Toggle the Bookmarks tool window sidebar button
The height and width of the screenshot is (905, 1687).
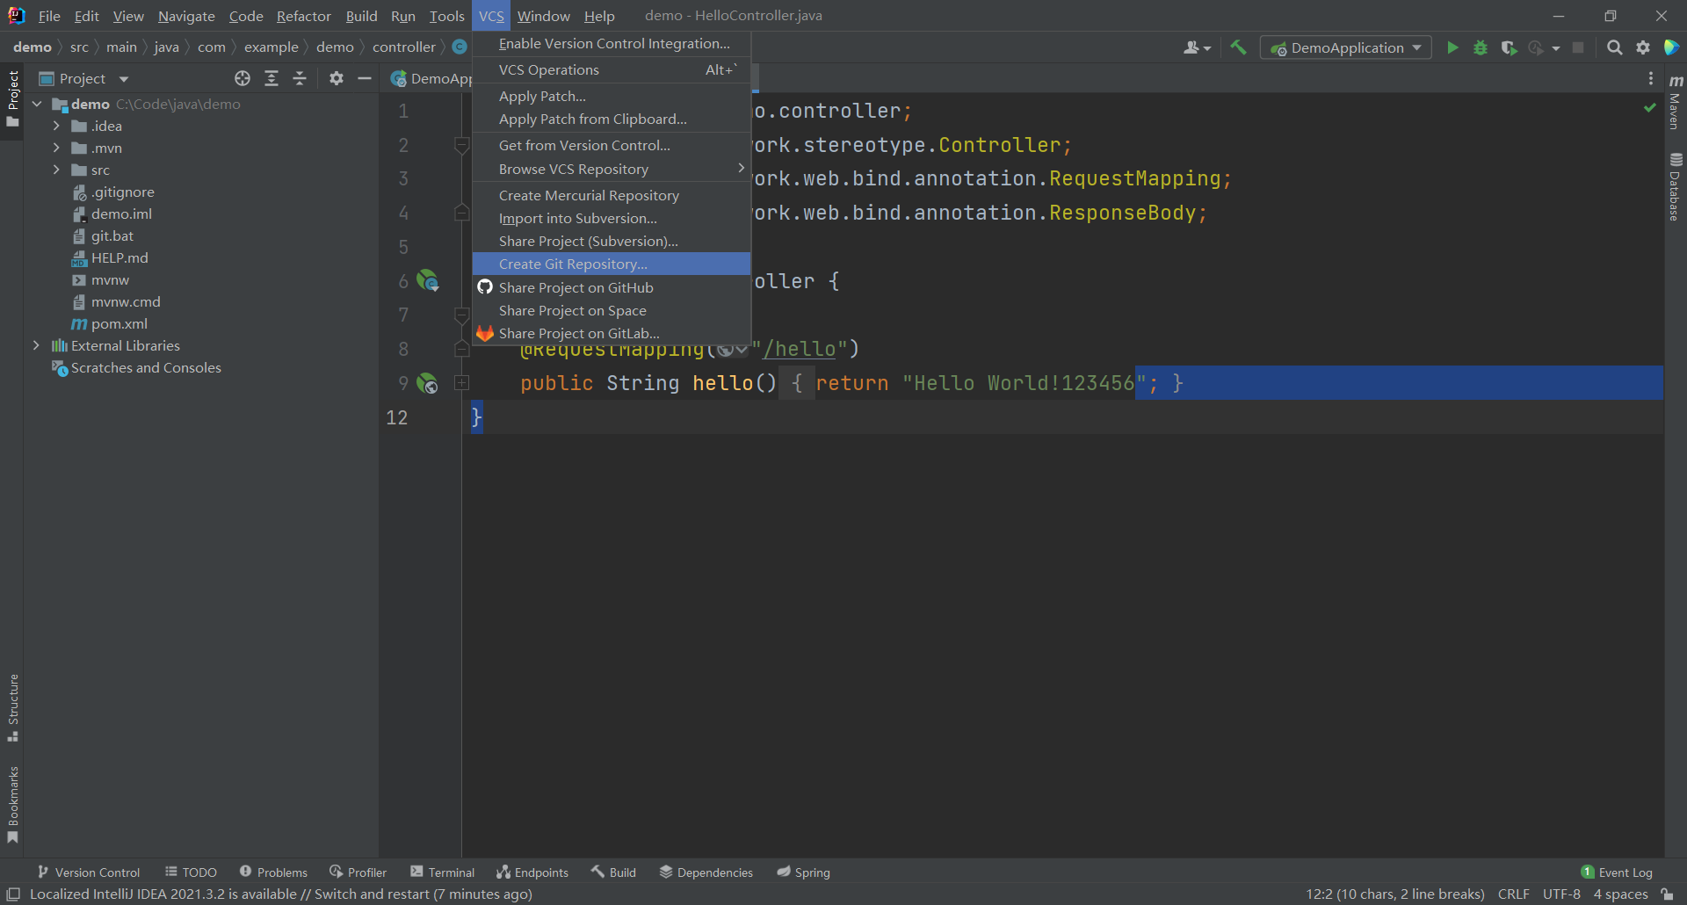pos(12,804)
